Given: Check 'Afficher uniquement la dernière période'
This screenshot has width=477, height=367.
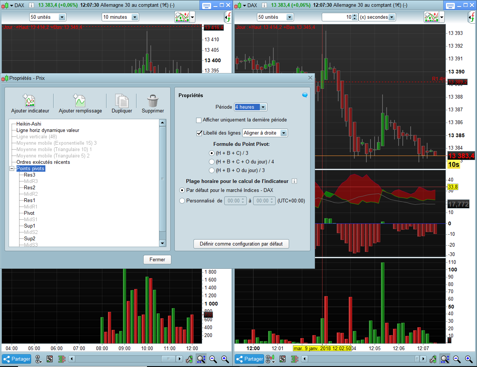Looking at the screenshot, I should point(199,120).
